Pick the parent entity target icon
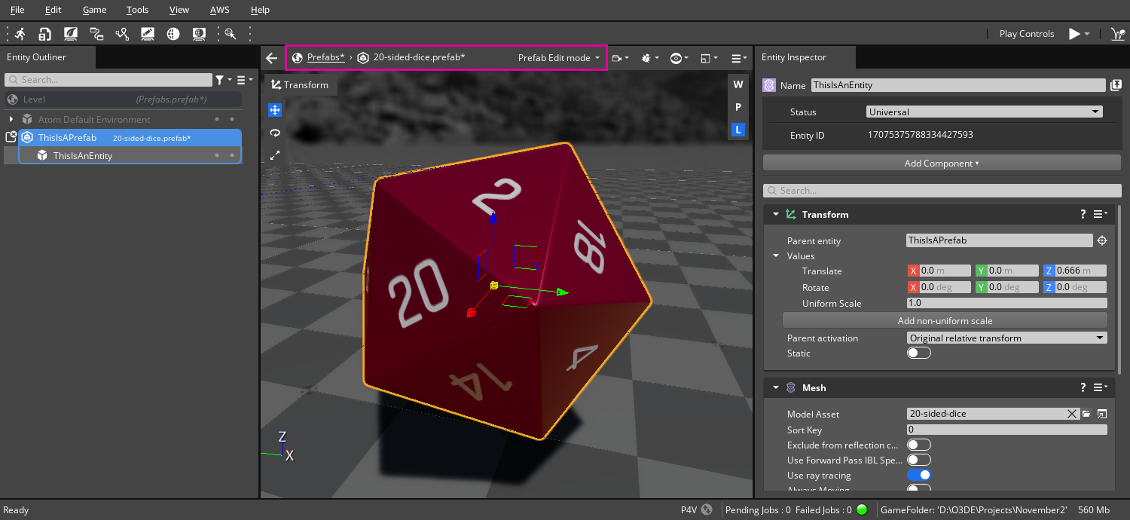Viewport: 1130px width, 520px height. [1102, 240]
